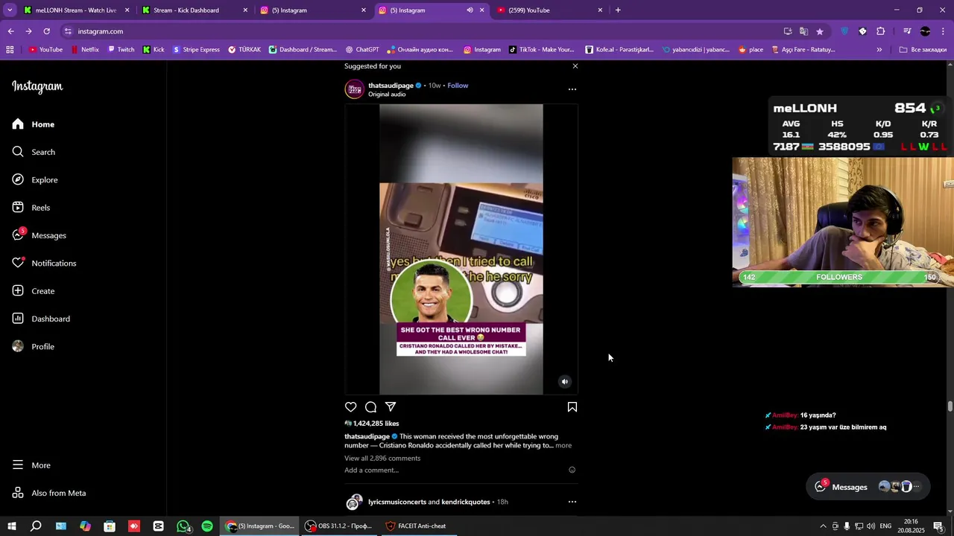Open Reels from sidebar
Viewport: 954px width, 536px height.
click(x=31, y=208)
